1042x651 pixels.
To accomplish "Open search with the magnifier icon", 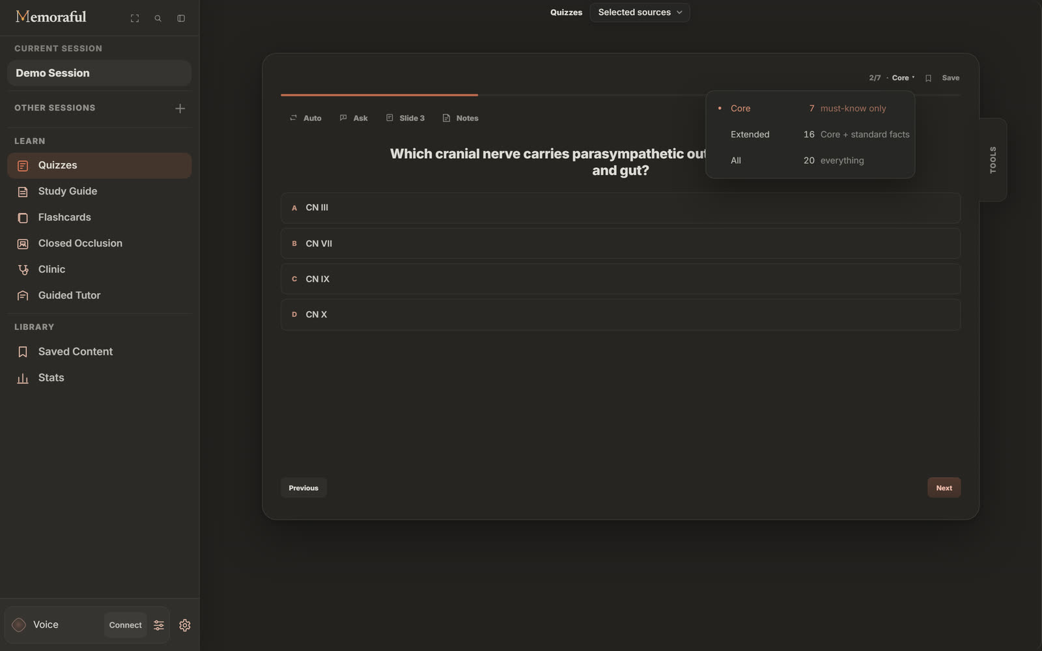I will pyautogui.click(x=158, y=18).
